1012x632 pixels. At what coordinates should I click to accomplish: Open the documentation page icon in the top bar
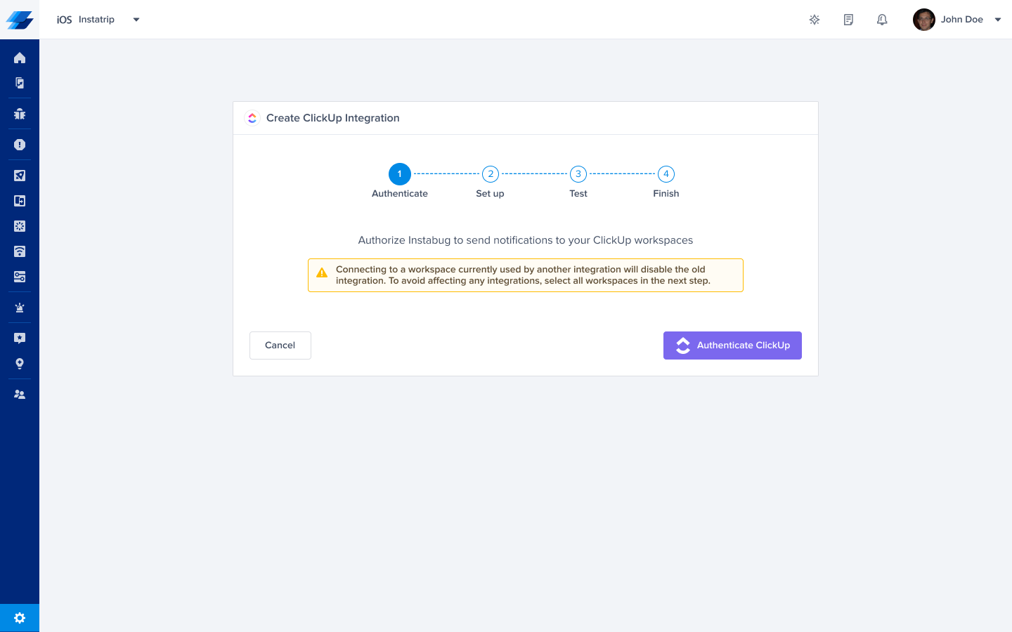click(848, 20)
